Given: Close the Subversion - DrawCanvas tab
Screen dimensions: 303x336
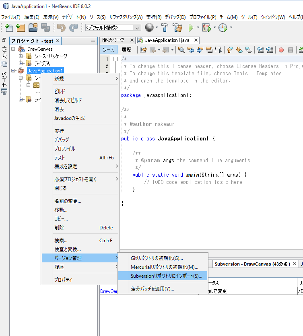Looking at the screenshot, I should pos(295,264).
